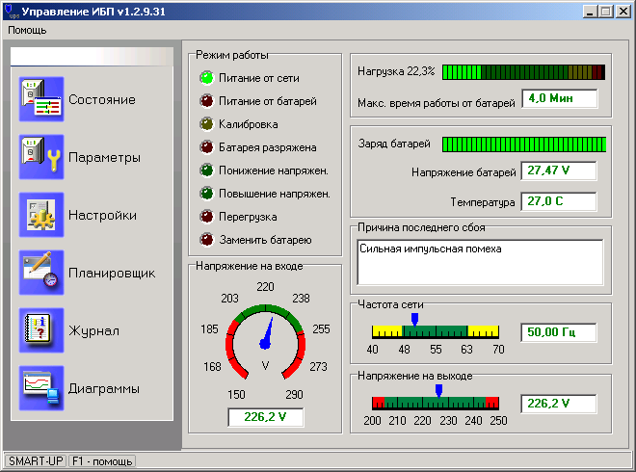636x472 pixels.
Task: Click the Заменить батарею indicator light
Action: pos(205,240)
